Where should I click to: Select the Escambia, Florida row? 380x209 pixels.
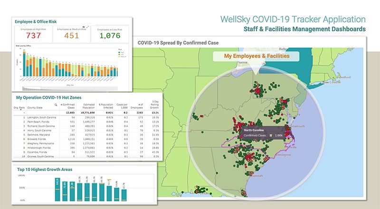click(86, 152)
